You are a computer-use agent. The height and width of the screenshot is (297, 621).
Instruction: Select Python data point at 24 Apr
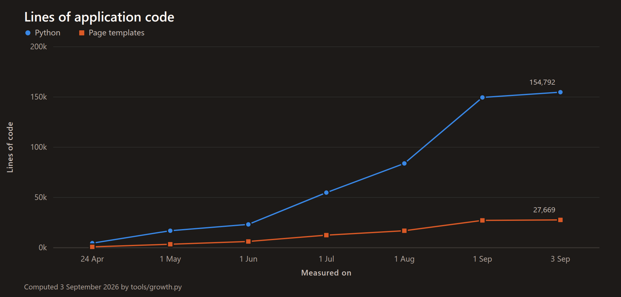click(x=92, y=243)
